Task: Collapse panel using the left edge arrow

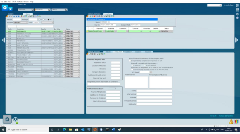Action: click(x=2, y=40)
